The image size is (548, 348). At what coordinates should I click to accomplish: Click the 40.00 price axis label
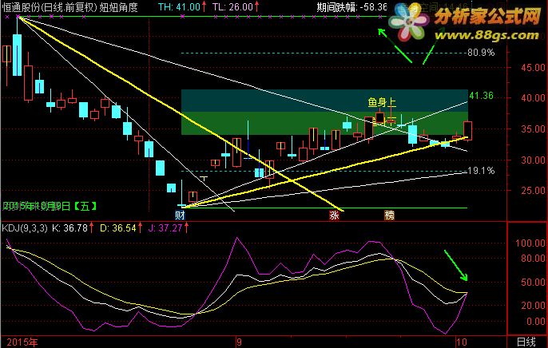pos(533,98)
